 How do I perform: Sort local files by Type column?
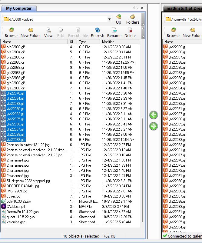[x=88, y=42]
